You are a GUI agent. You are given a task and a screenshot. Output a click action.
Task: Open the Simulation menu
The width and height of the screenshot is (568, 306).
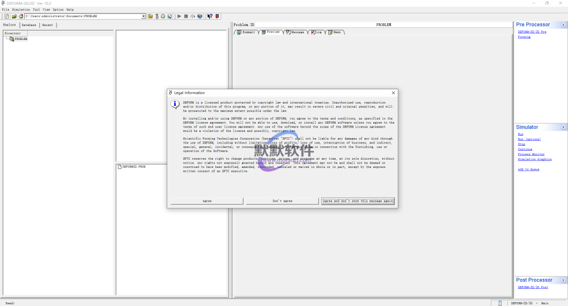click(x=21, y=9)
